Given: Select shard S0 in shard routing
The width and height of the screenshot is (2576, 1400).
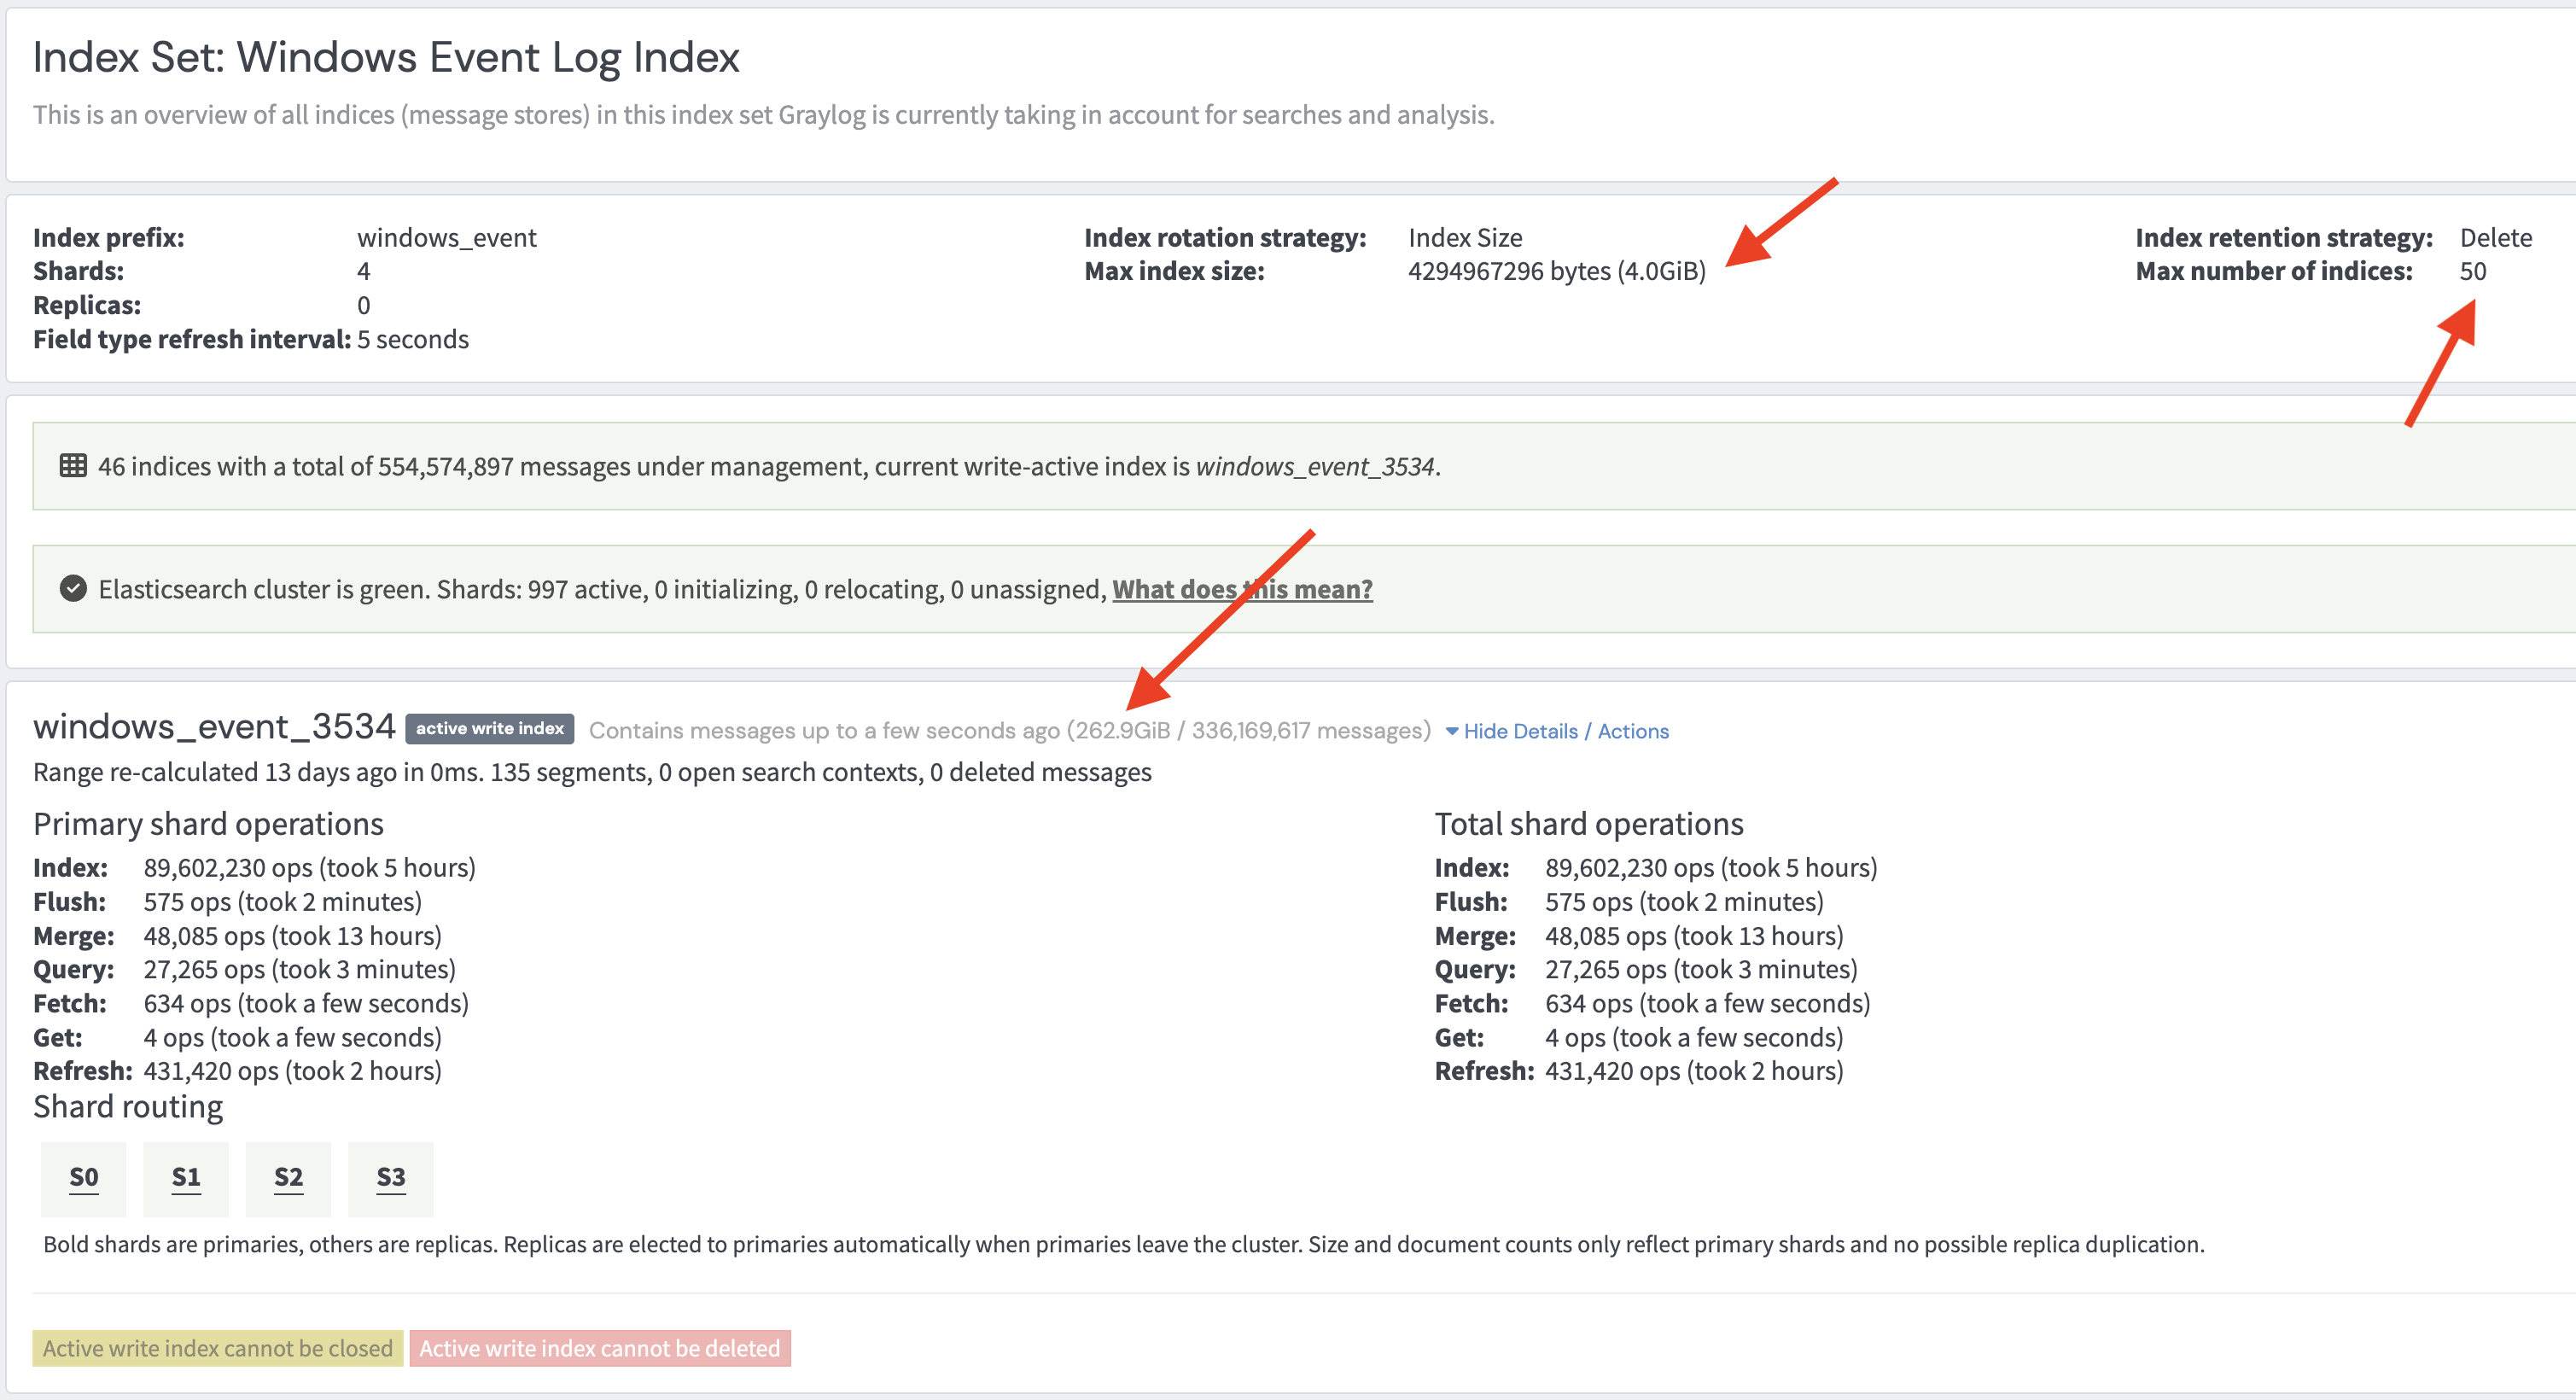Looking at the screenshot, I should pyautogui.click(x=84, y=1178).
